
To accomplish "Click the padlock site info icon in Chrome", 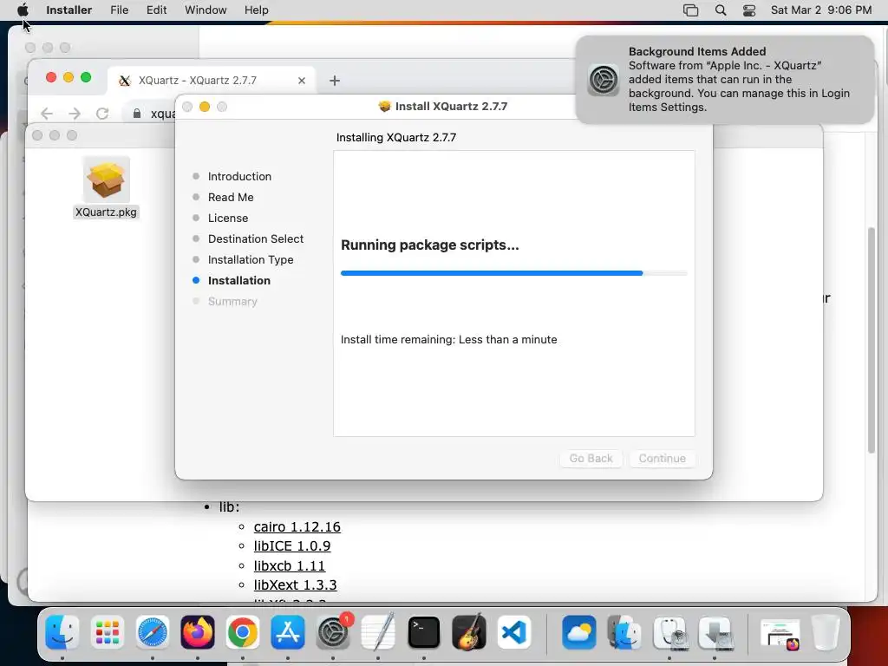I will coord(136,114).
